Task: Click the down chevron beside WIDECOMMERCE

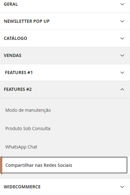Action: click(122, 187)
